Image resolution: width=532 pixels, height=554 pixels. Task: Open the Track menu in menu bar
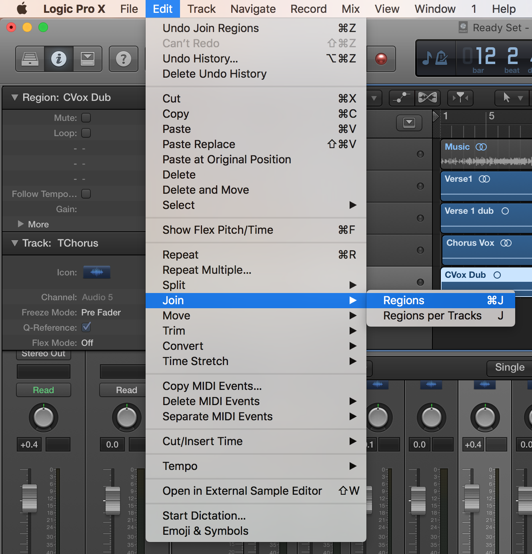(x=202, y=9)
